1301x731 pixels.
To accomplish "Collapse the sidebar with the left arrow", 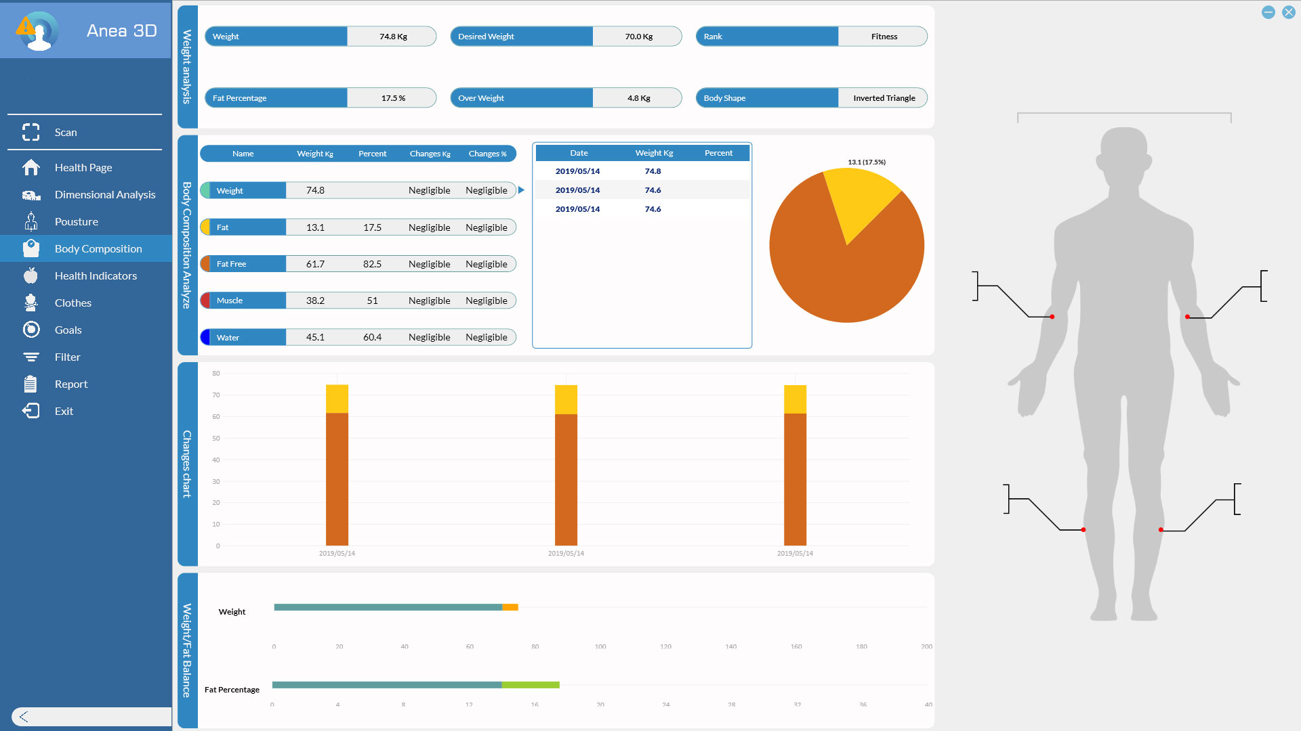I will coord(24,717).
